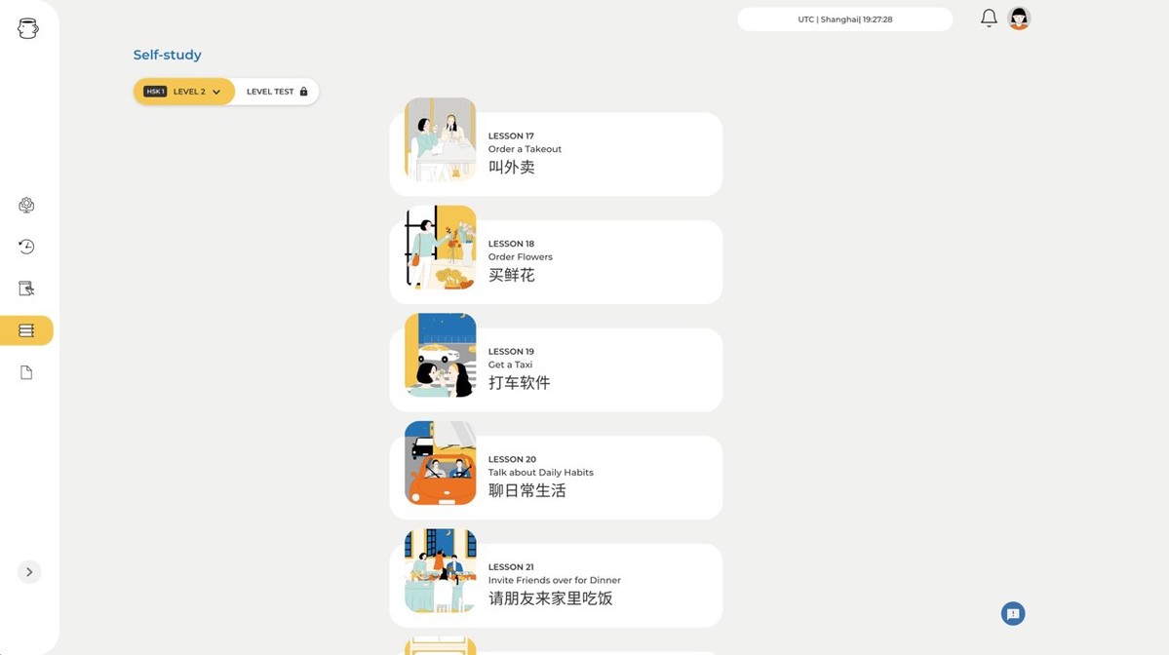
Task: Click the Chinese title 买鲜花
Action: click(512, 275)
